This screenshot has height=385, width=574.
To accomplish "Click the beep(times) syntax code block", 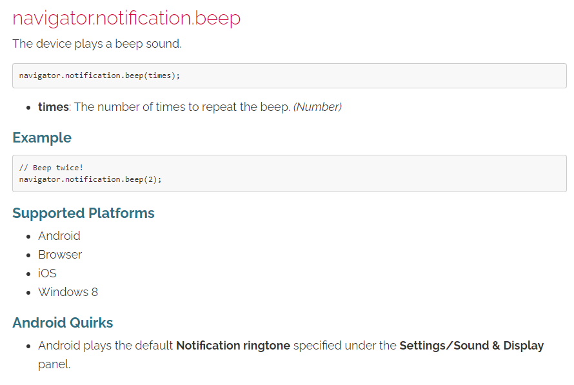I will (x=289, y=75).
